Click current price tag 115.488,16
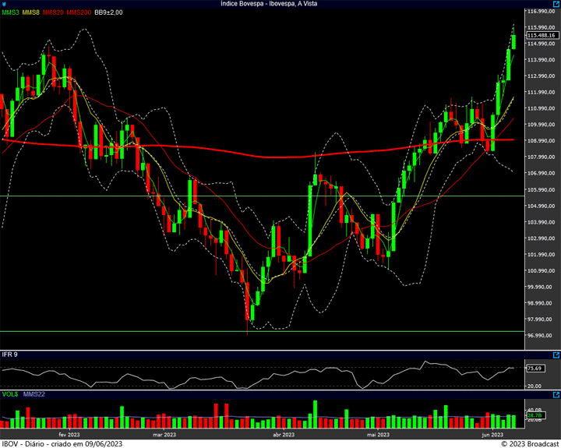The image size is (561, 448). pos(542,35)
